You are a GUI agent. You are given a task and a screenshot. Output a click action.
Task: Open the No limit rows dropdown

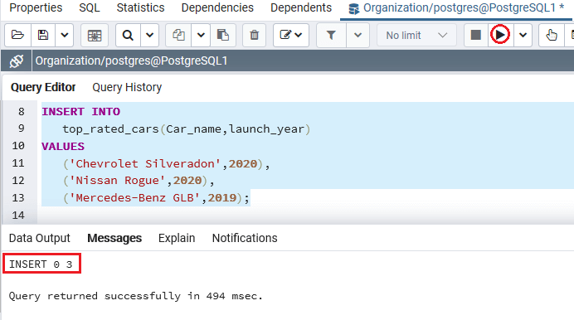pyautogui.click(x=416, y=35)
